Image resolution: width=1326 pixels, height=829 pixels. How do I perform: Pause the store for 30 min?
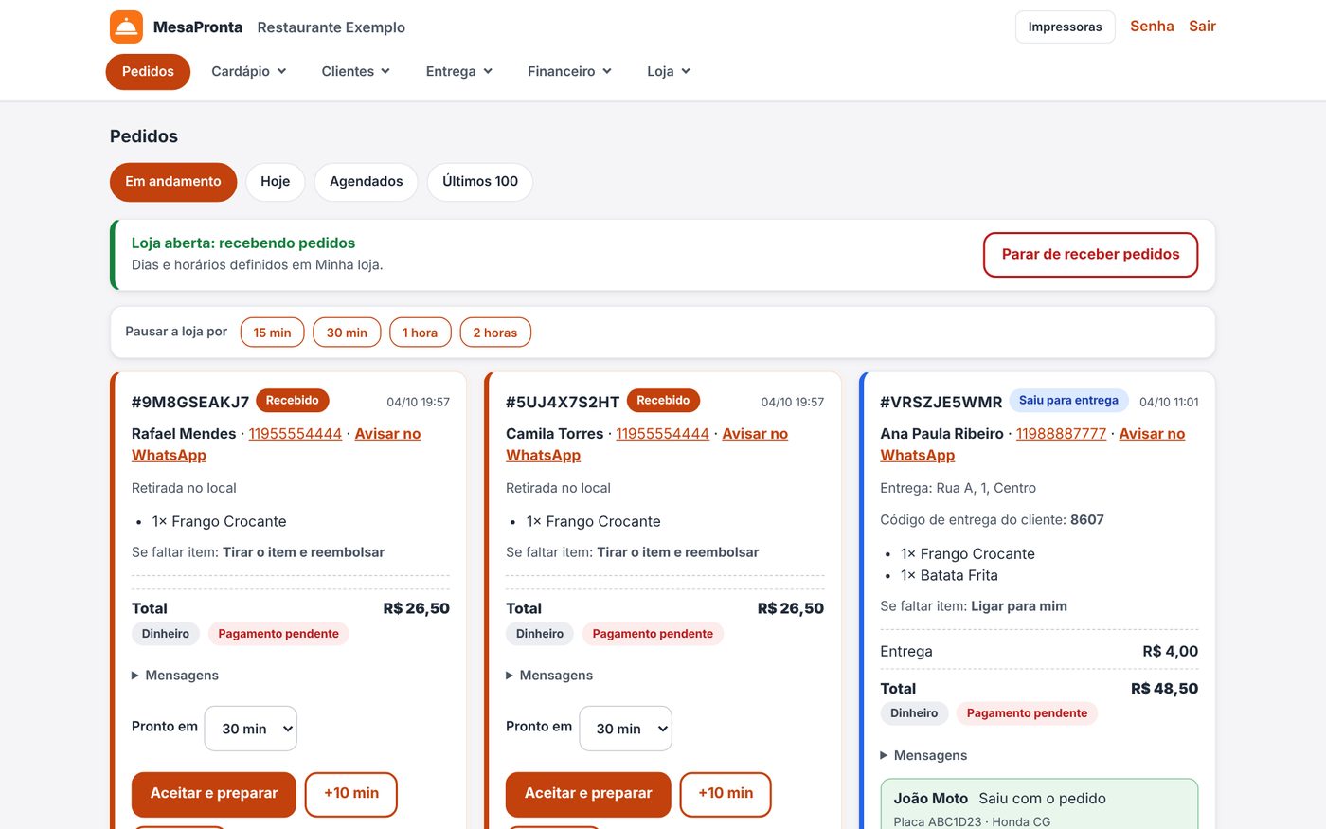point(347,333)
